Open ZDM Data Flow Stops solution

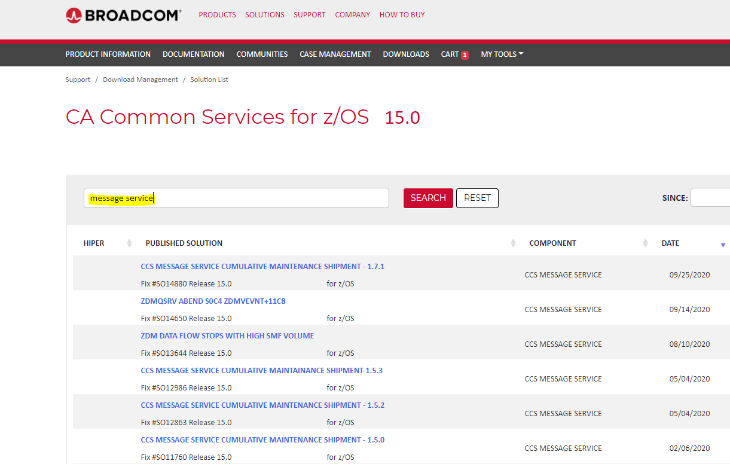pyautogui.click(x=227, y=336)
